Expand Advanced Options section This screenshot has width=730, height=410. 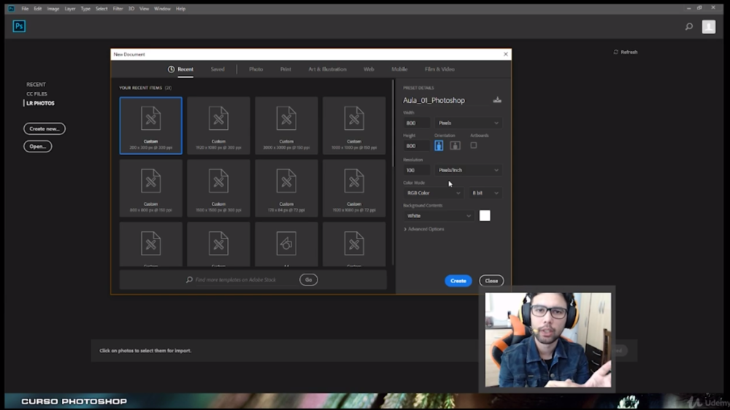(423, 229)
